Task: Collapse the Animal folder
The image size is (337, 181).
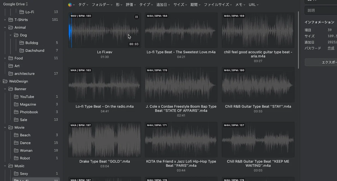Action: (x=5, y=28)
